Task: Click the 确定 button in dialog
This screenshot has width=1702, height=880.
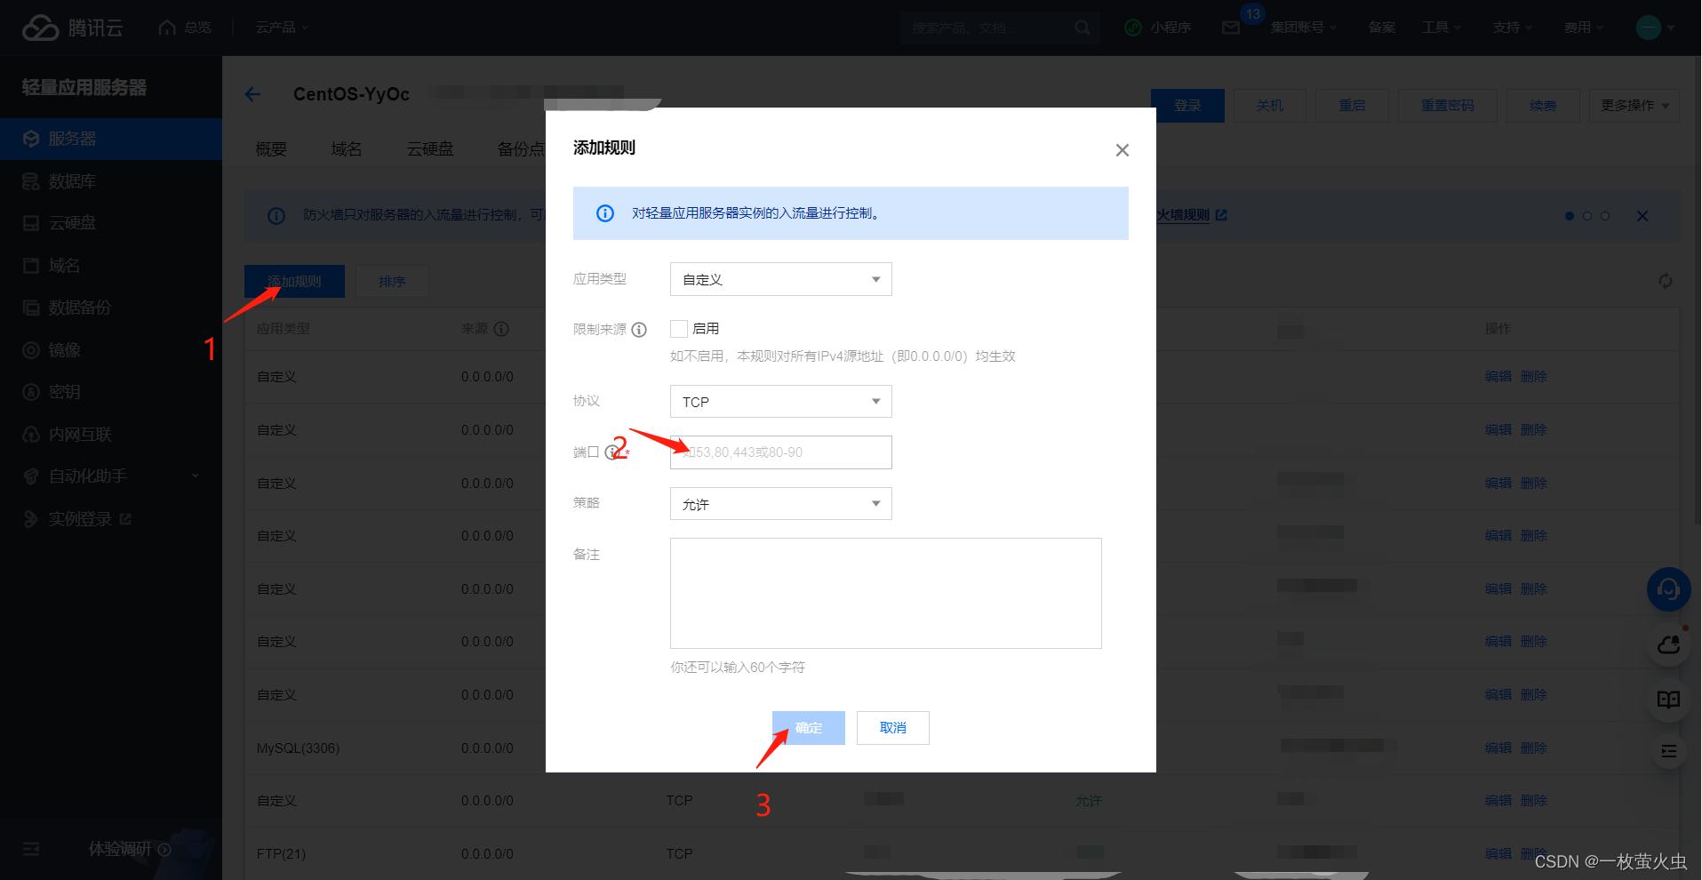Action: tap(809, 728)
